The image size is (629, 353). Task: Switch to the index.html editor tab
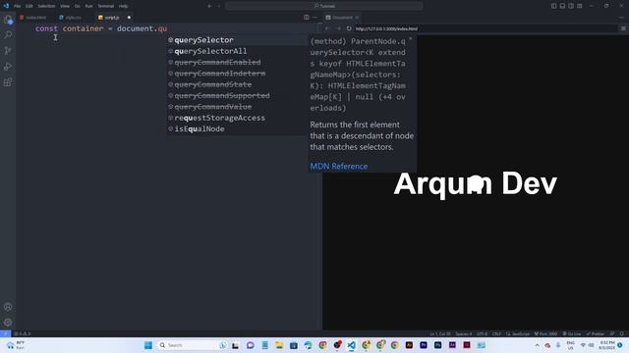[x=35, y=18]
